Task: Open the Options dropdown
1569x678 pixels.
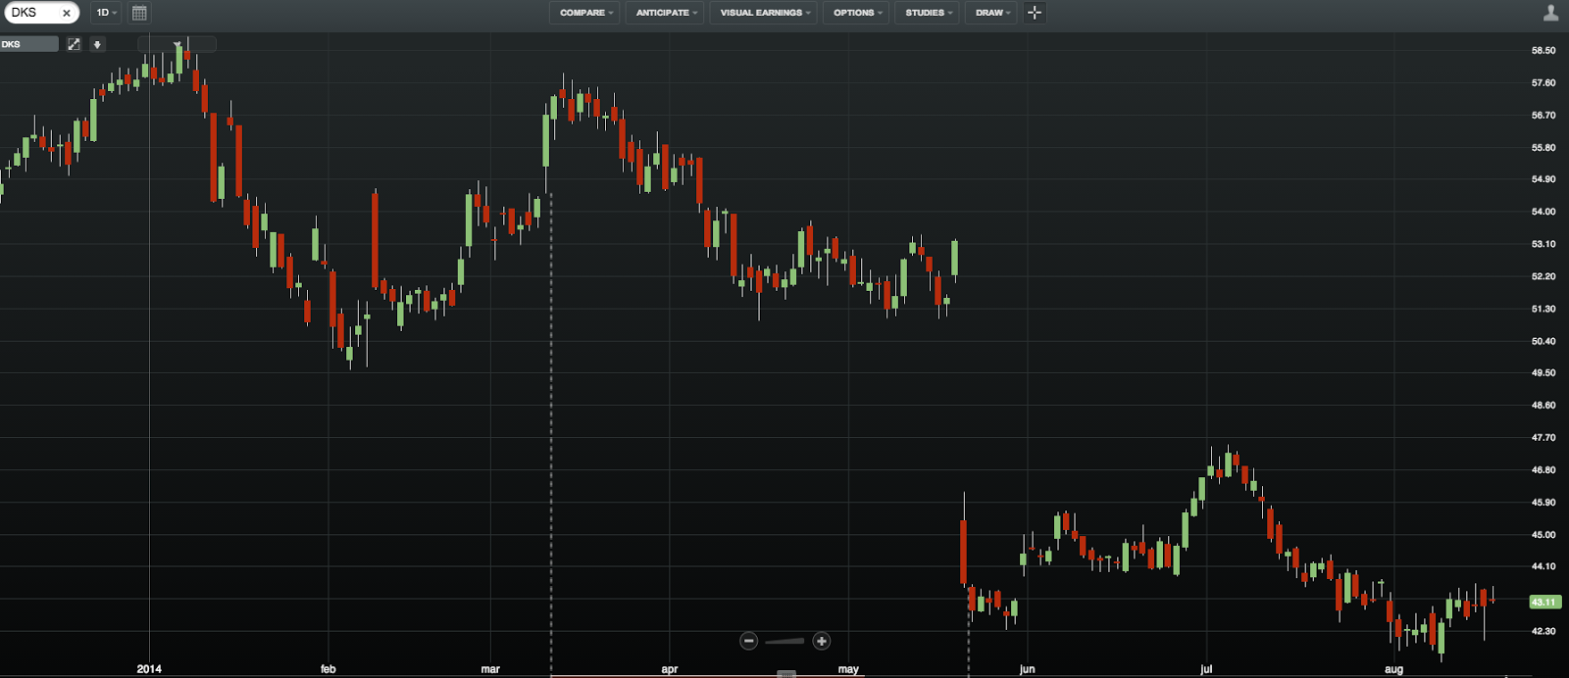Action: tap(857, 13)
